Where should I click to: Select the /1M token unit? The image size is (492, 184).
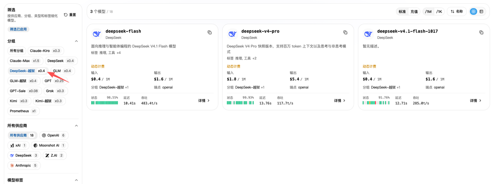[428, 11]
